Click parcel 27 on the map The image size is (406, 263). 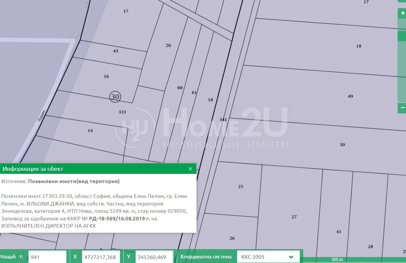click(x=294, y=217)
